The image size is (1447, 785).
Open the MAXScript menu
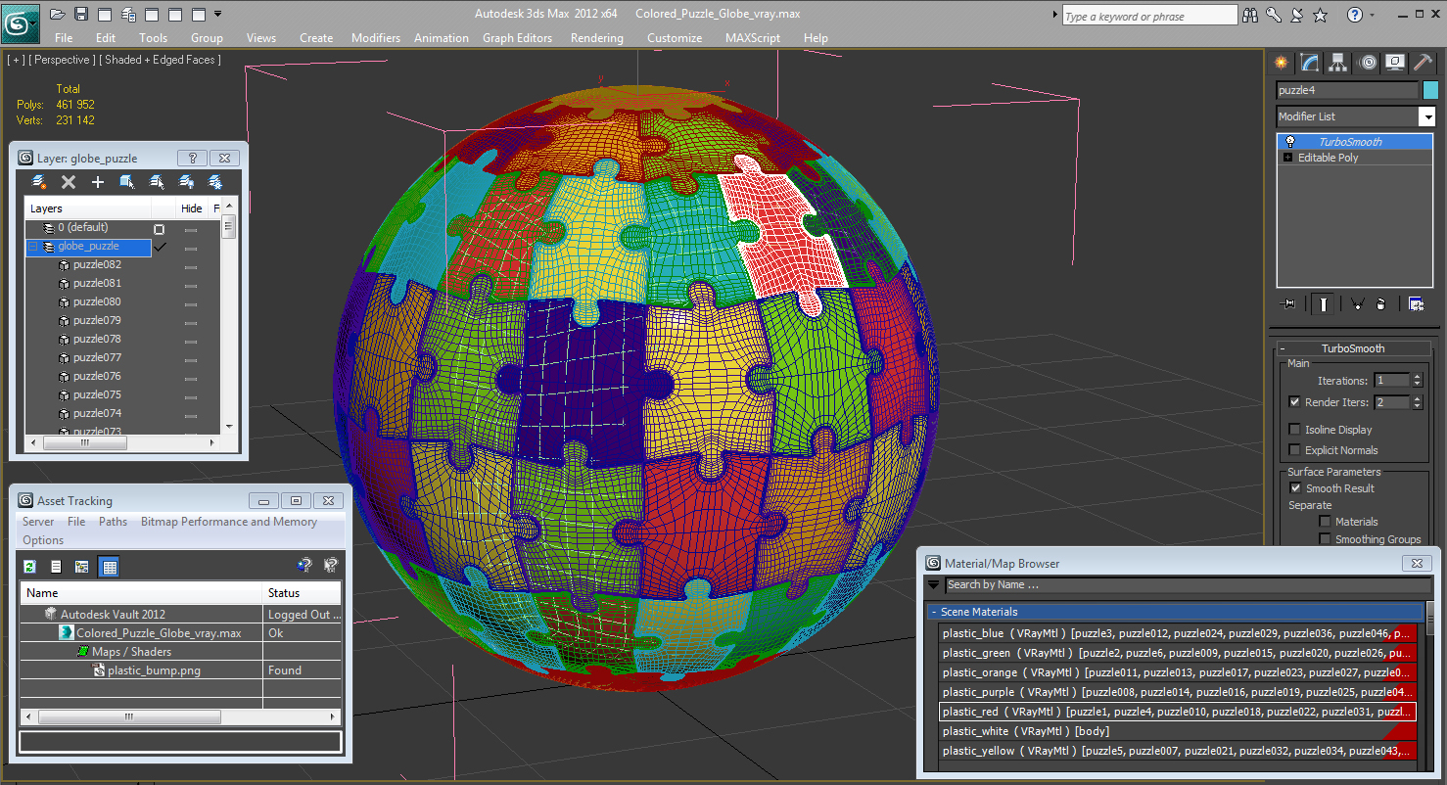pos(753,38)
